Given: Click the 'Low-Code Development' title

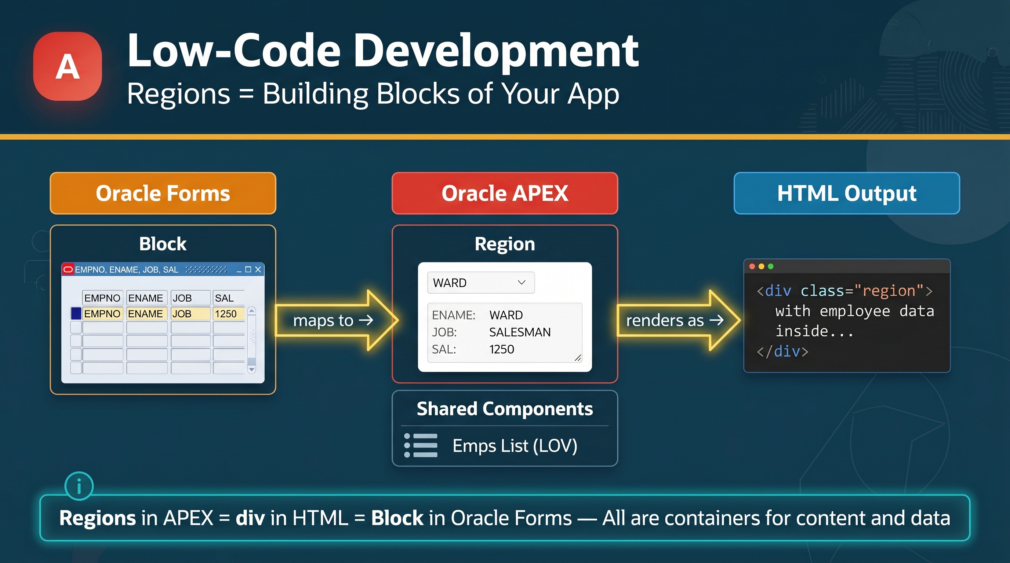Looking at the screenshot, I should [383, 51].
